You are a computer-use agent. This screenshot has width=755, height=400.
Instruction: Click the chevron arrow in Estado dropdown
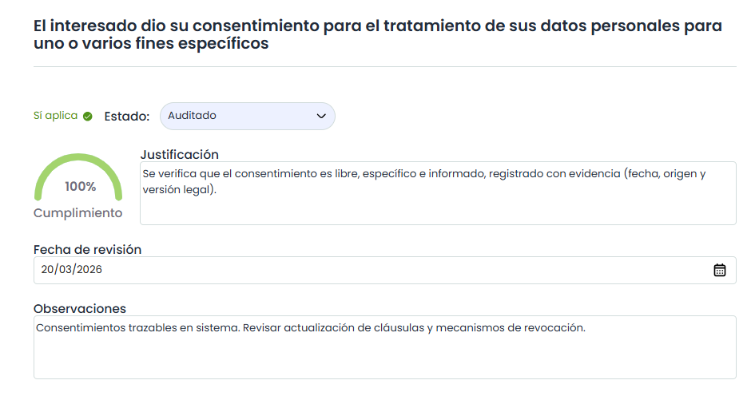coord(321,116)
